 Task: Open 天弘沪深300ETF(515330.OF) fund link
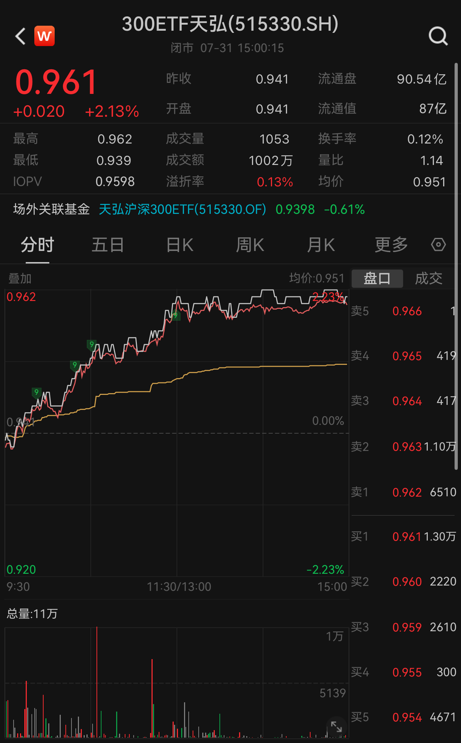tap(182, 209)
